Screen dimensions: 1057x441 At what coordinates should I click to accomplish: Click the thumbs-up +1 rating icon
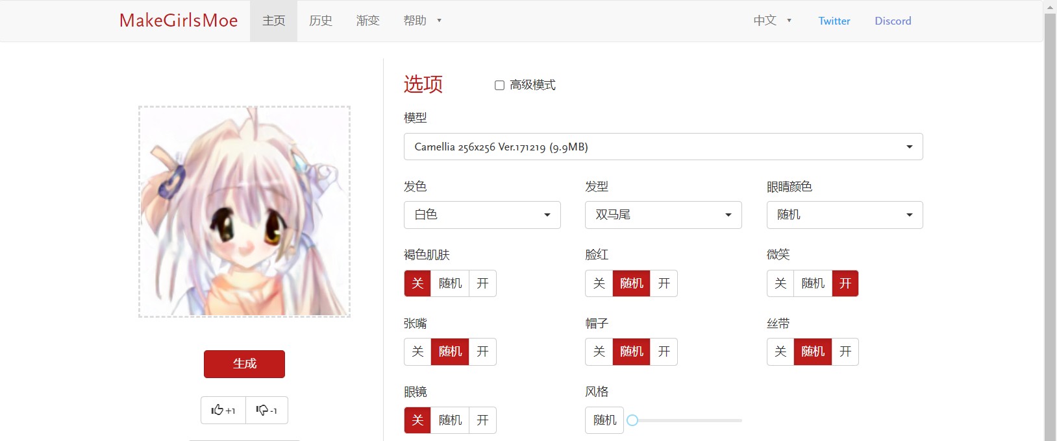click(x=223, y=410)
